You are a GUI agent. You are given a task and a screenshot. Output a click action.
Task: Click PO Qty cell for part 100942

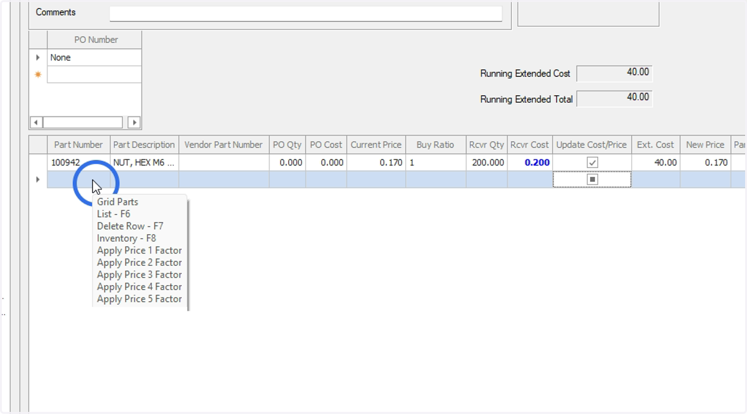288,162
